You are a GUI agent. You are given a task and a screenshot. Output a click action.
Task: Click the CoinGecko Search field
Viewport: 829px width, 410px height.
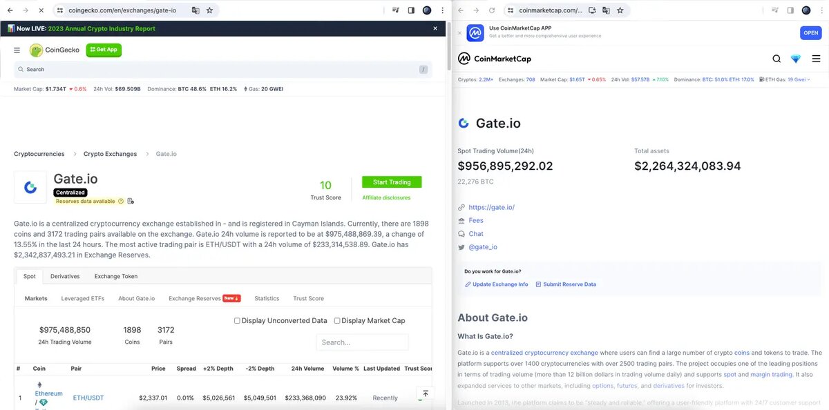coord(223,69)
